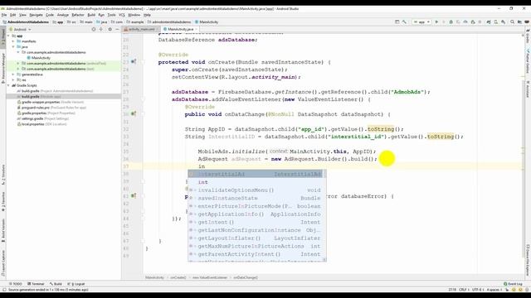531x298 pixels.
Task: Expand the androidTest package node
Action: (18, 63)
